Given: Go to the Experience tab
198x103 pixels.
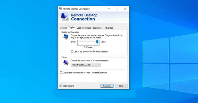Looking at the screenshot, I should pyautogui.click(x=98, y=28).
